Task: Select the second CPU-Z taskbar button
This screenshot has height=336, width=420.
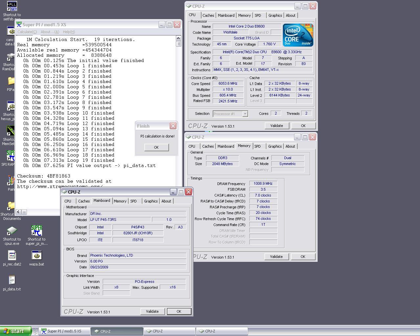Action: click(x=170, y=331)
